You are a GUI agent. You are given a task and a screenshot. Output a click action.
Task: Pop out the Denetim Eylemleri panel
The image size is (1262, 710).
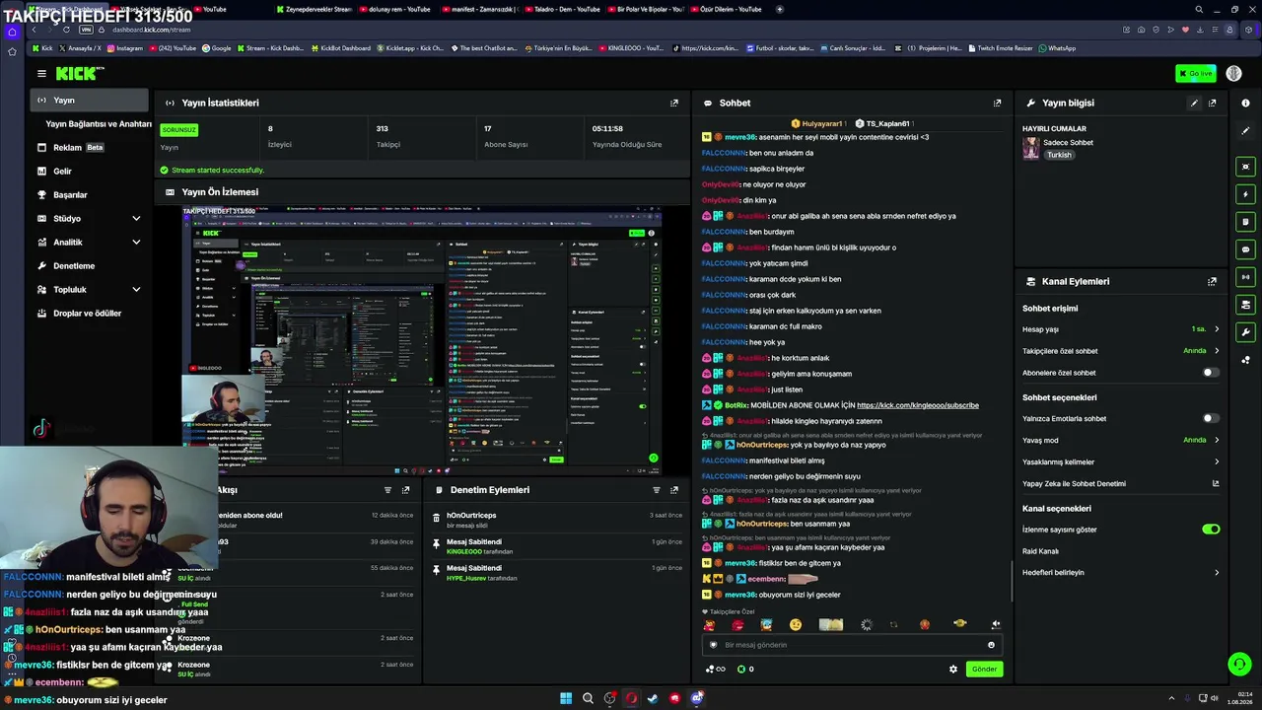click(674, 490)
